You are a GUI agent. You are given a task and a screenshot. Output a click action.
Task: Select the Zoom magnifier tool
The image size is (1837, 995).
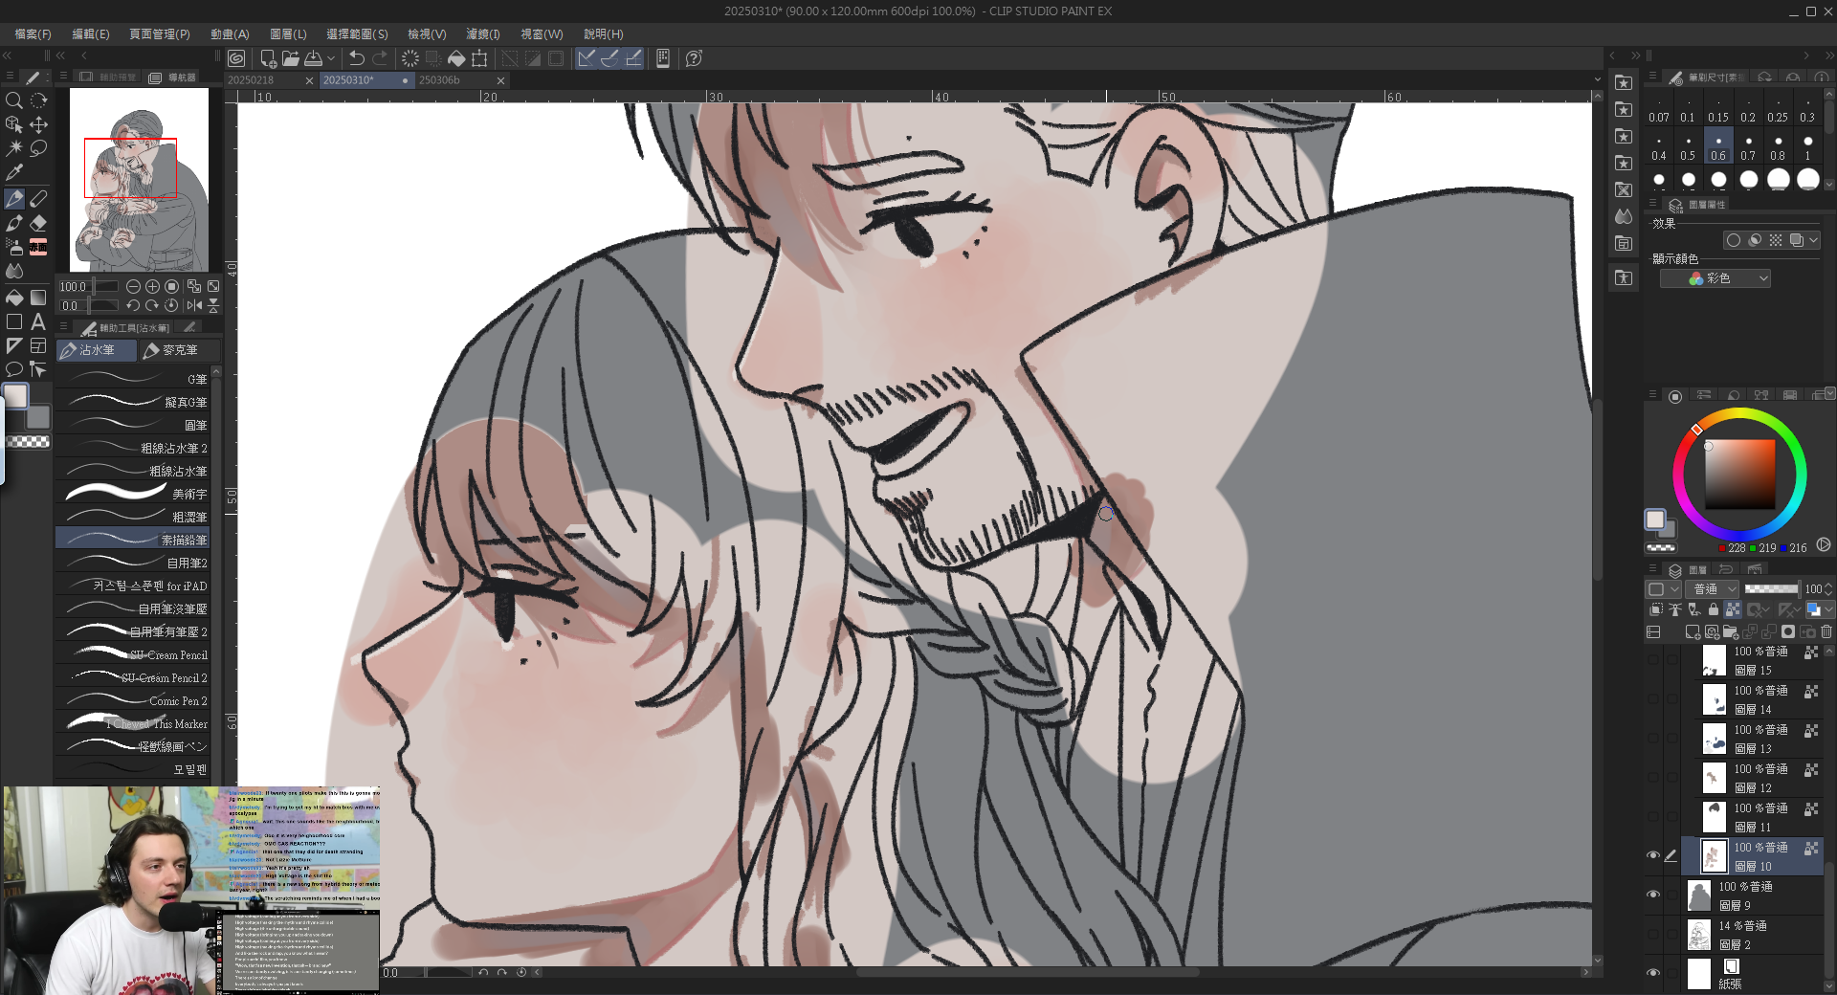pyautogui.click(x=13, y=100)
